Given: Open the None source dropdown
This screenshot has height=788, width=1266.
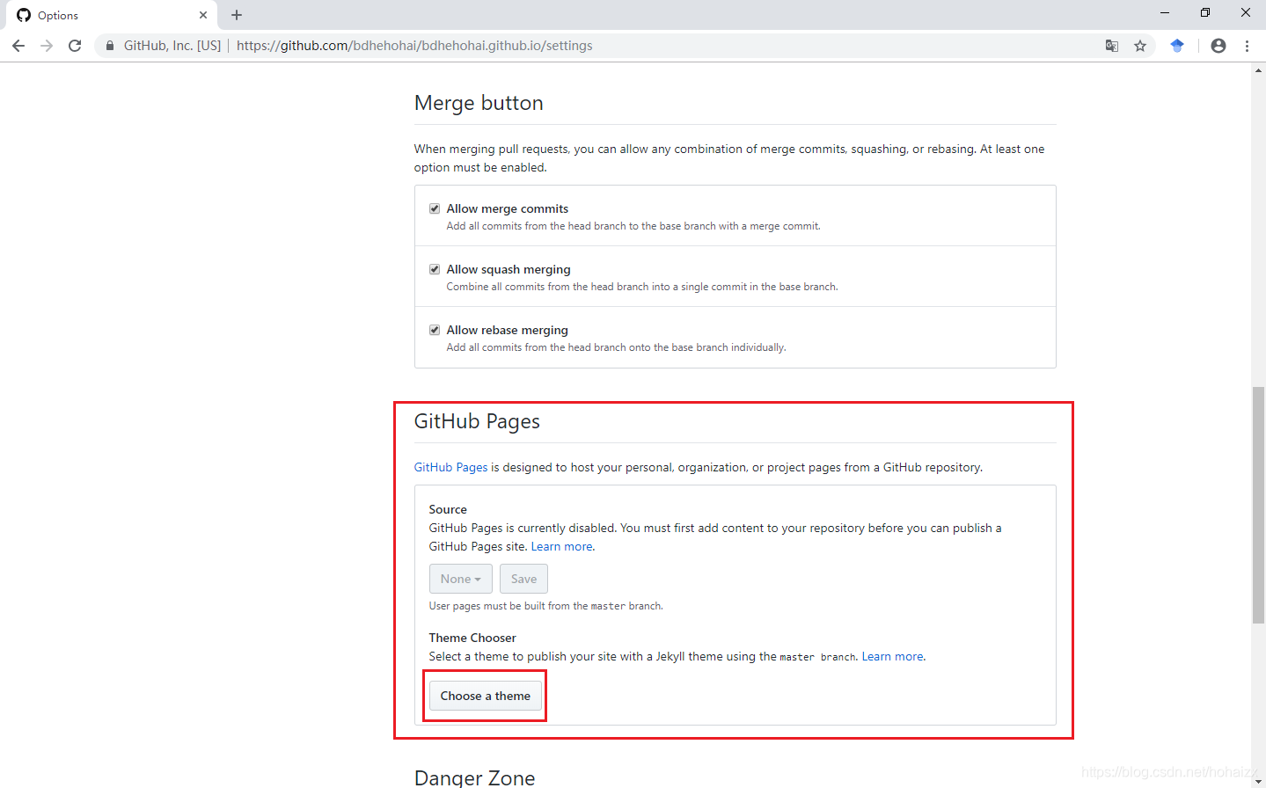Looking at the screenshot, I should 461,579.
